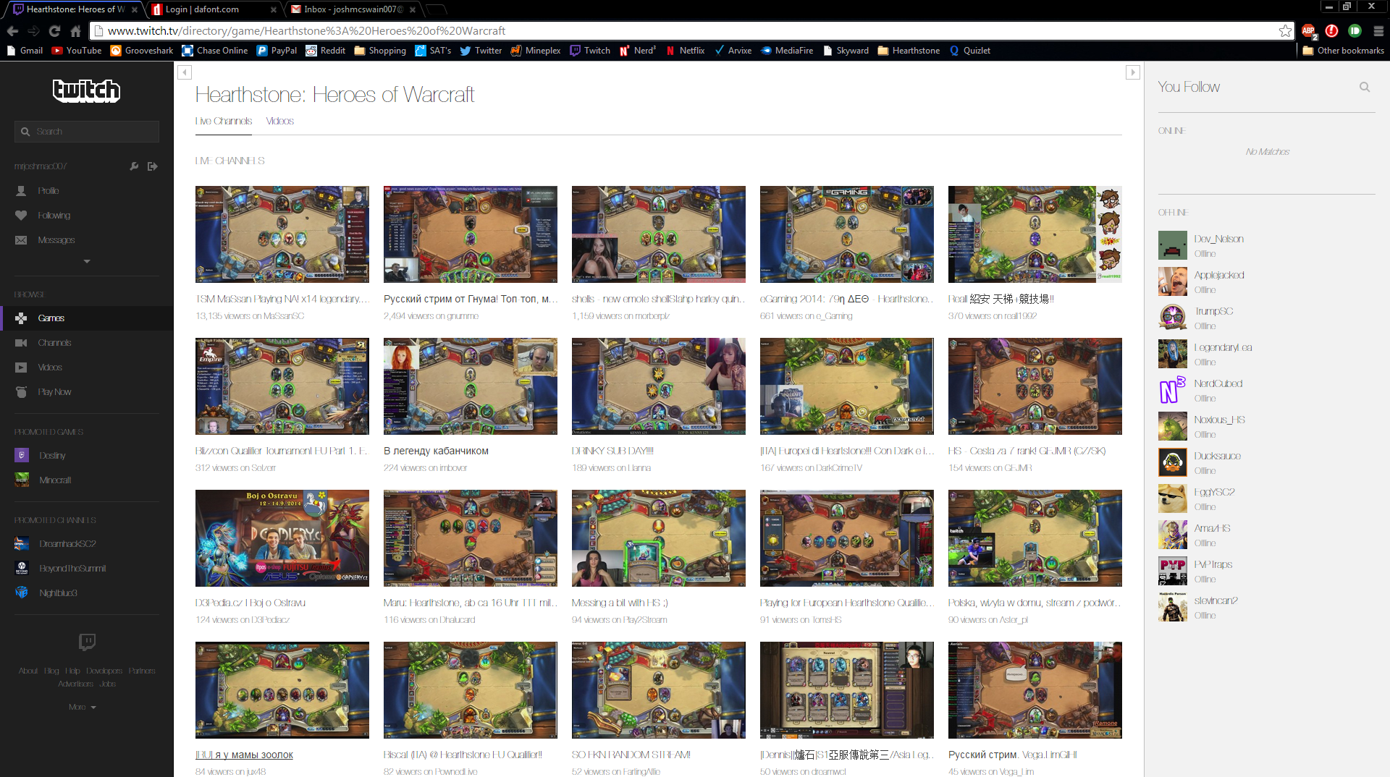Collapse the left sidebar with the arrow

pos(185,72)
